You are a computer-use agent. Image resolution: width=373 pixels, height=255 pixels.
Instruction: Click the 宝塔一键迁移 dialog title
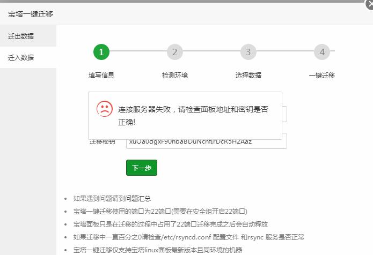[x=31, y=14]
